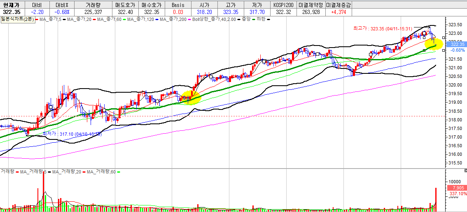The height and width of the screenshot is (212, 467).
Task: Select the 하한 Bollinger legend entry
Action: pos(261,19)
